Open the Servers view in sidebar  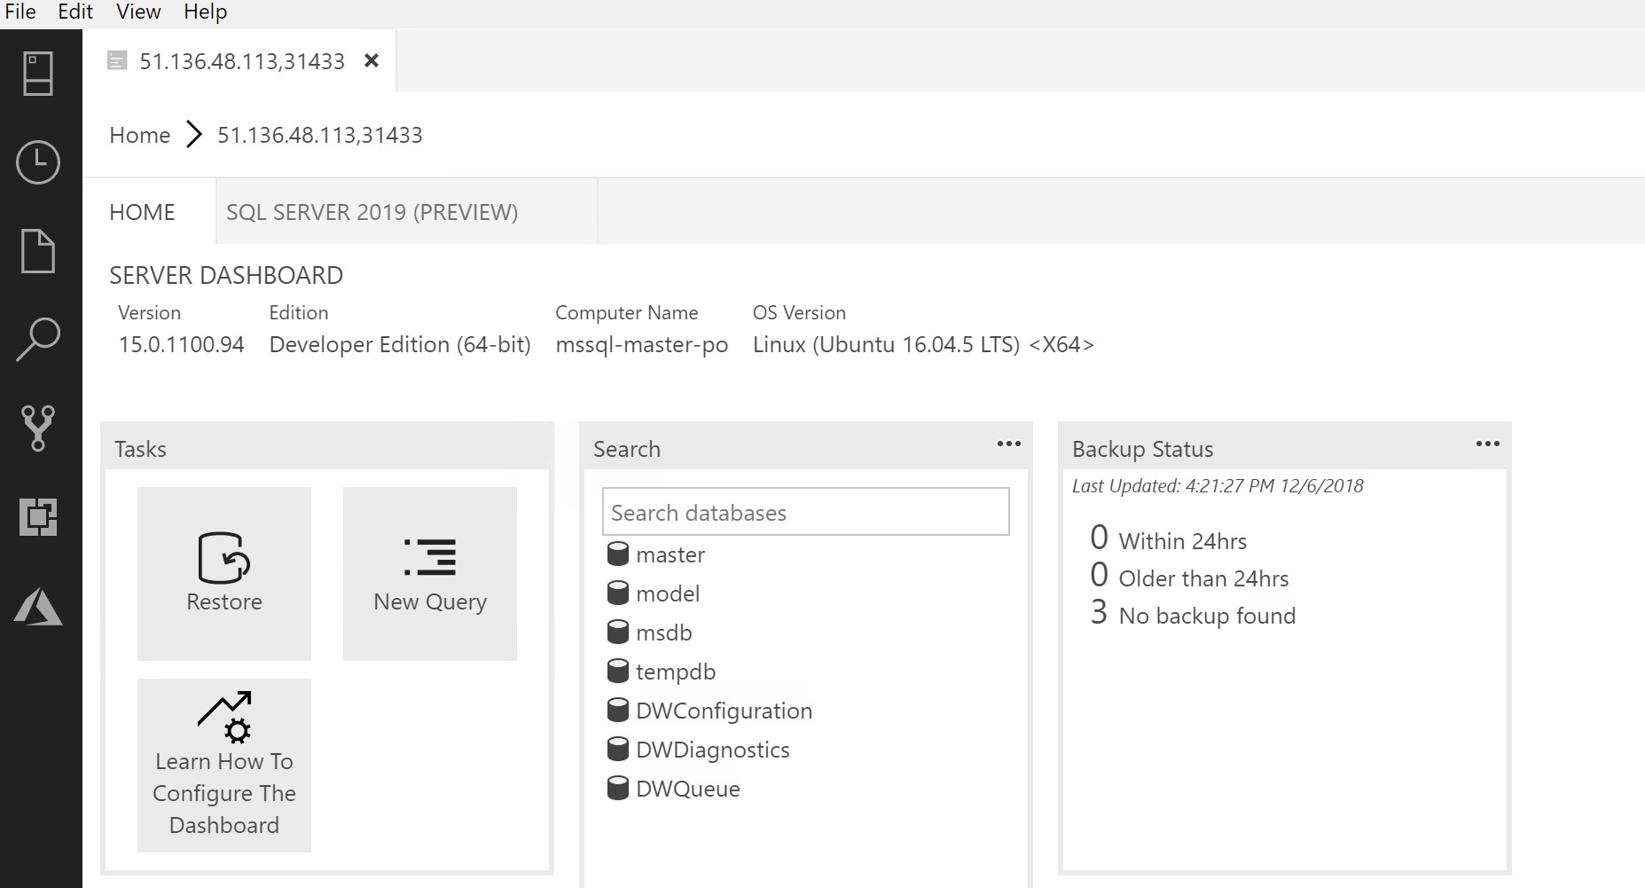click(38, 74)
